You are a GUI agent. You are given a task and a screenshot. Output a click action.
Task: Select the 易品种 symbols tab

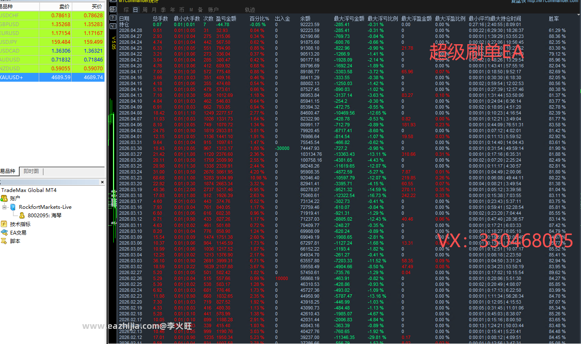tap(9, 171)
